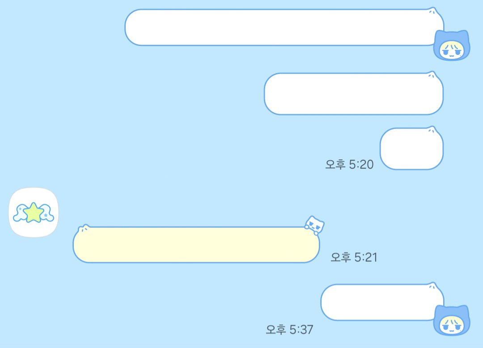Click the 오후 5:20 timestamp

349,165
